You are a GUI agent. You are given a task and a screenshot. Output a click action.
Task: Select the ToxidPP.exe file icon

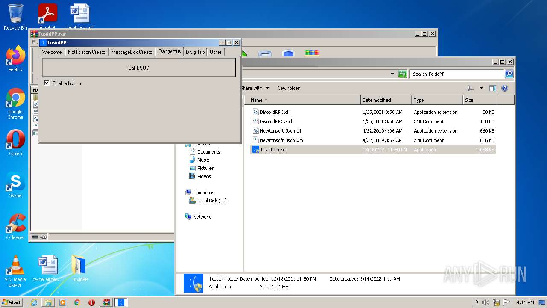(256, 150)
